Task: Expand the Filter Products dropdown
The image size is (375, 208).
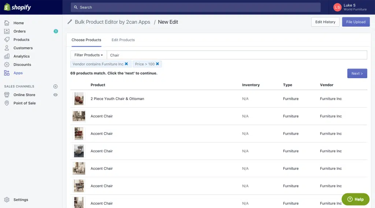Action: (88, 55)
